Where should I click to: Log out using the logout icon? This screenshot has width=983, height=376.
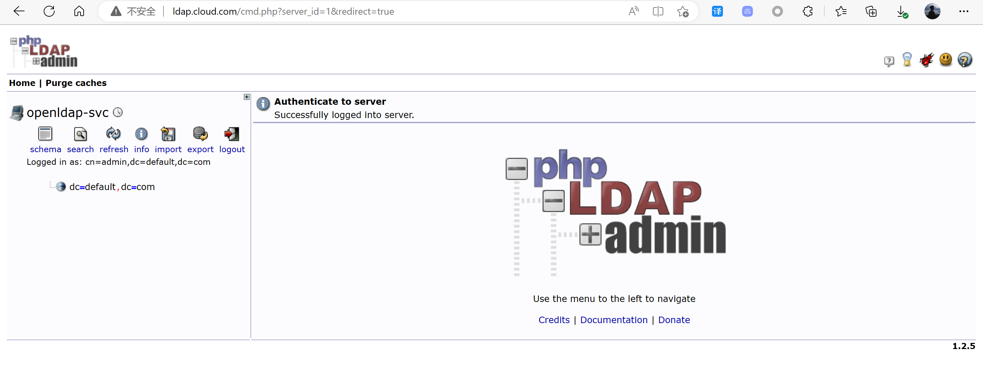pyautogui.click(x=232, y=134)
